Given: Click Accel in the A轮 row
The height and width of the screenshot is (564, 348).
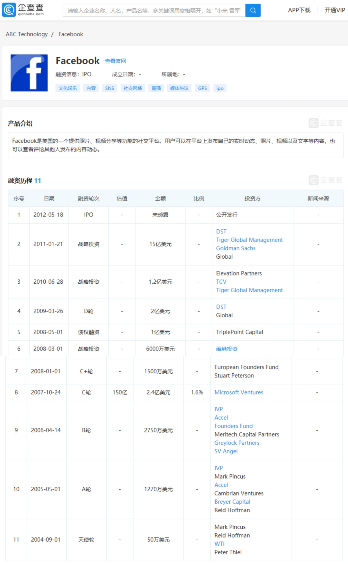Looking at the screenshot, I should click(x=221, y=485).
